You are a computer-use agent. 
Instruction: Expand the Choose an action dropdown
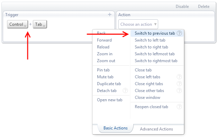[x=138, y=24]
